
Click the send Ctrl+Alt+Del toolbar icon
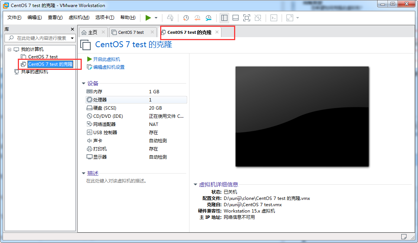tap(170, 18)
